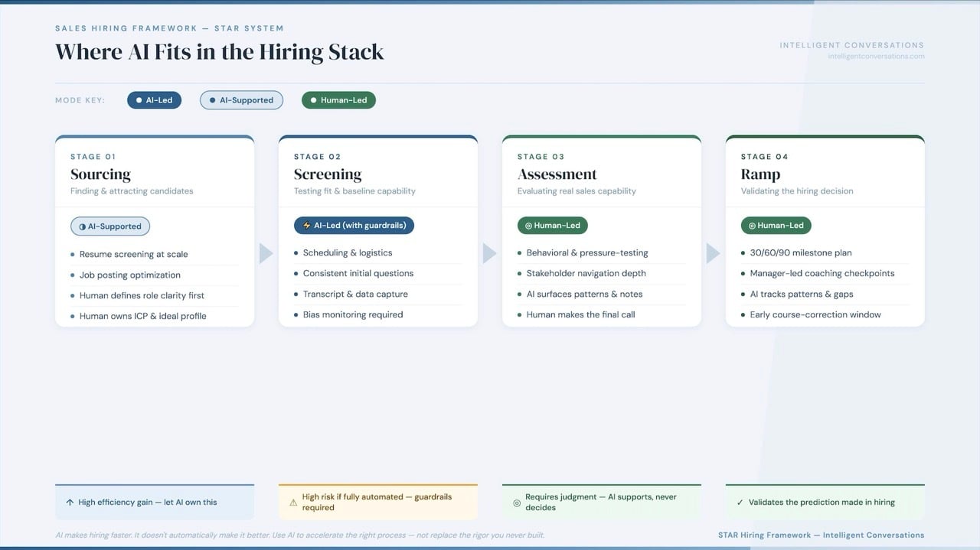980x550 pixels.
Task: Click the upward arrow icon beside High efficiency gain
Action: [x=69, y=502]
